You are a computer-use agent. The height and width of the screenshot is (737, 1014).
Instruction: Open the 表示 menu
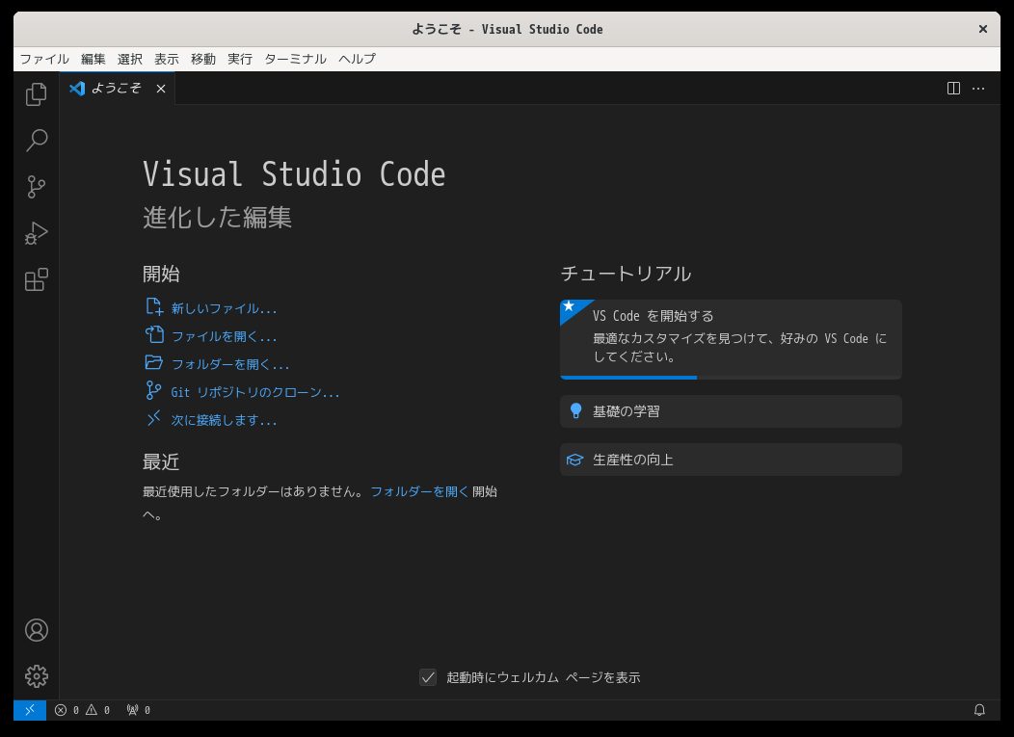point(166,59)
